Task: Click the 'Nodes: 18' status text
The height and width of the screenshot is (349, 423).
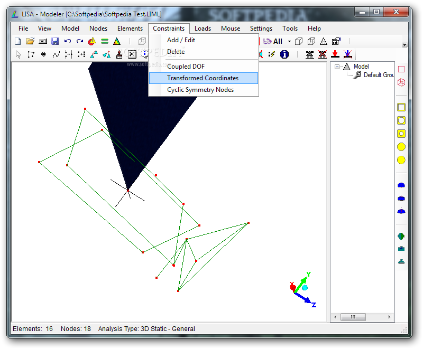Action: [x=76, y=329]
